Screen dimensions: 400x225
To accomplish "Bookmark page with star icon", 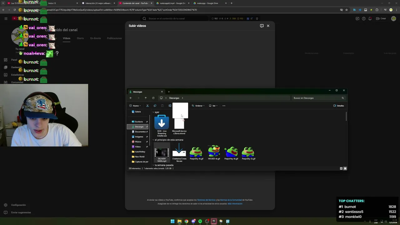I will tap(347, 10).
